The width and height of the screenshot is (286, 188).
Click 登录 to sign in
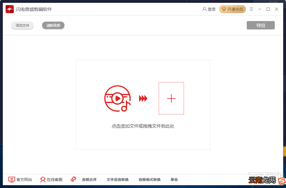[x=212, y=9]
